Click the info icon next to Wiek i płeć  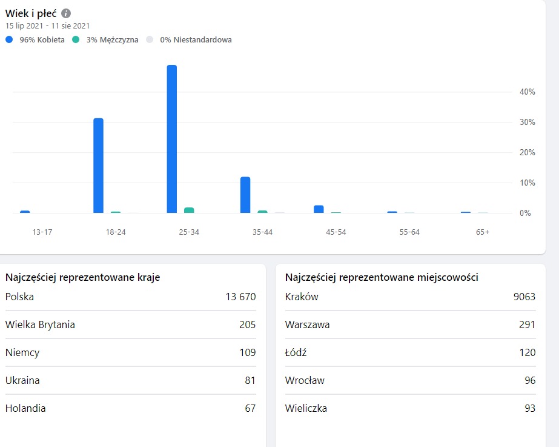[66, 13]
